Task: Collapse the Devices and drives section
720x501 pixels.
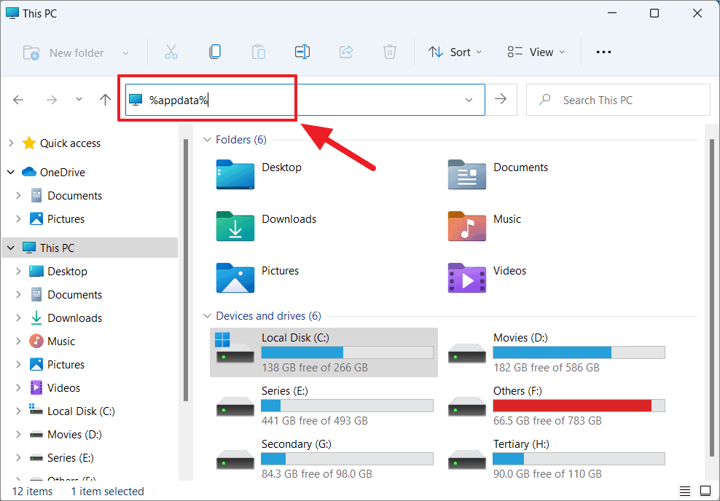Action: click(206, 315)
